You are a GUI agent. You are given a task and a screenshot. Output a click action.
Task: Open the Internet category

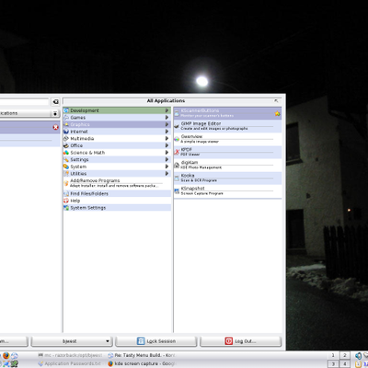(117, 132)
